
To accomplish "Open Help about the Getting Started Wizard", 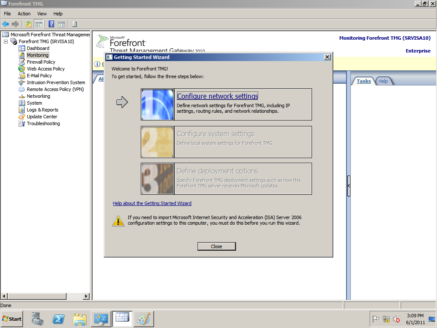I will click(152, 203).
